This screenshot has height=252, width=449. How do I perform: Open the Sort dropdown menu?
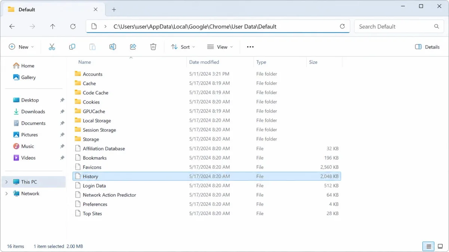coord(183,47)
